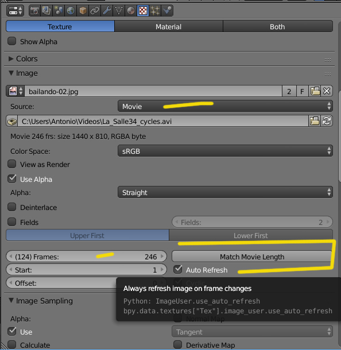Open the Particles sparkle tab

pos(155,10)
